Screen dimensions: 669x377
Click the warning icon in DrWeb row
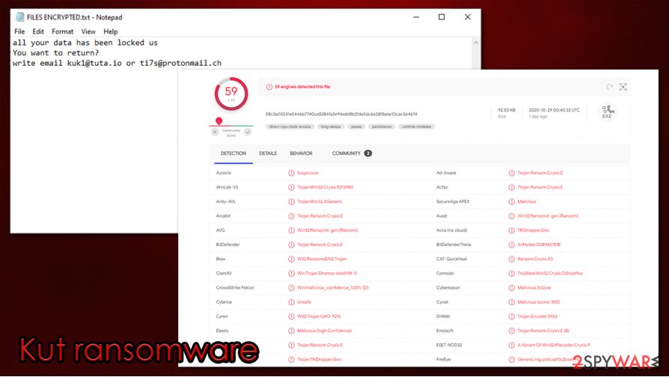[x=512, y=316]
